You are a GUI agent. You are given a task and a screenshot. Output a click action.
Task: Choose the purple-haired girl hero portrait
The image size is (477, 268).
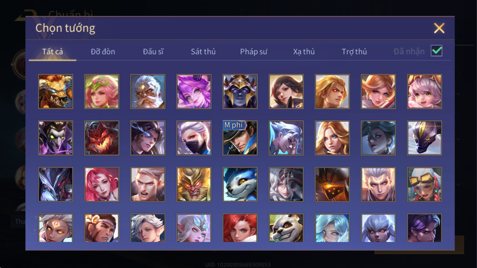tap(194, 92)
